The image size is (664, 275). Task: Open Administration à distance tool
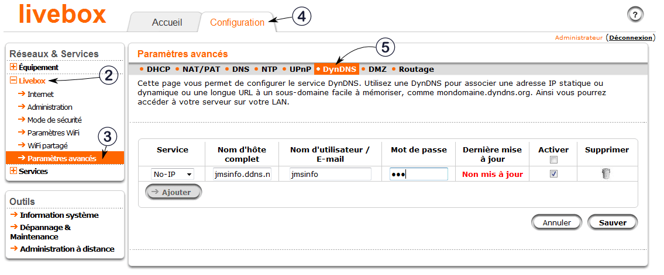[67, 249]
